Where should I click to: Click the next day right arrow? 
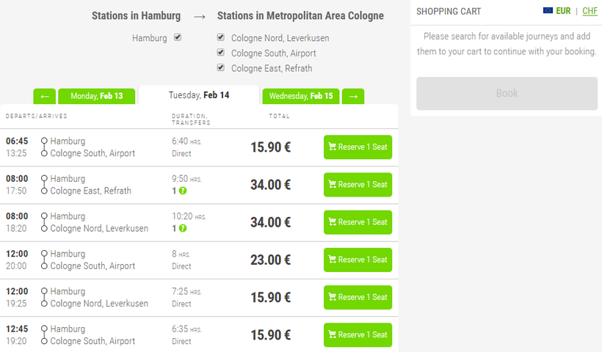tap(353, 96)
